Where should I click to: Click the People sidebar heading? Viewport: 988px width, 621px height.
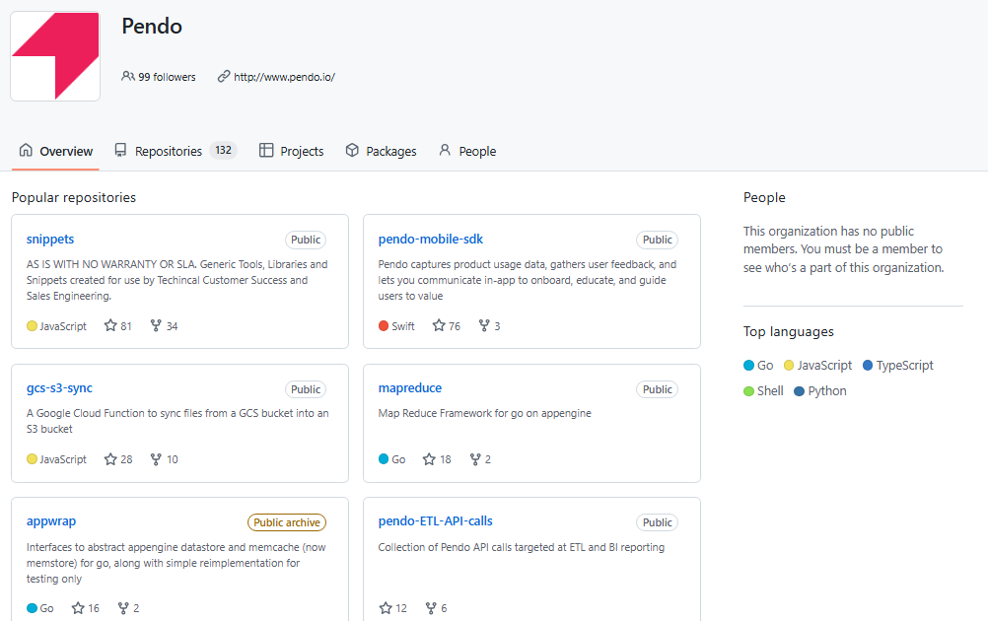pos(764,198)
